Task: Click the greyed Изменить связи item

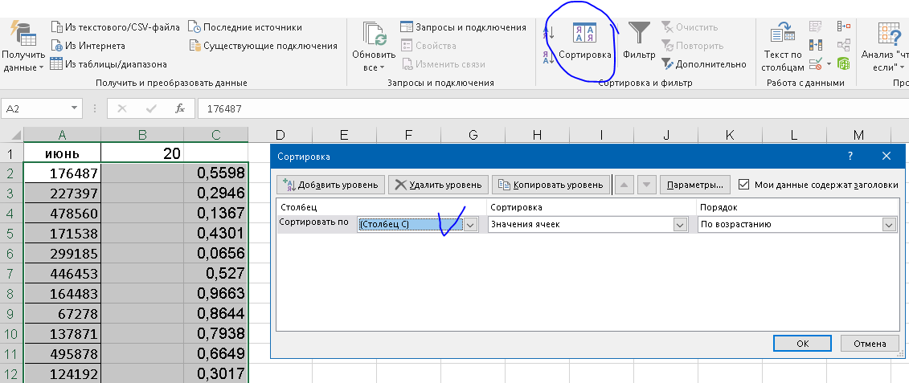Action: point(444,64)
